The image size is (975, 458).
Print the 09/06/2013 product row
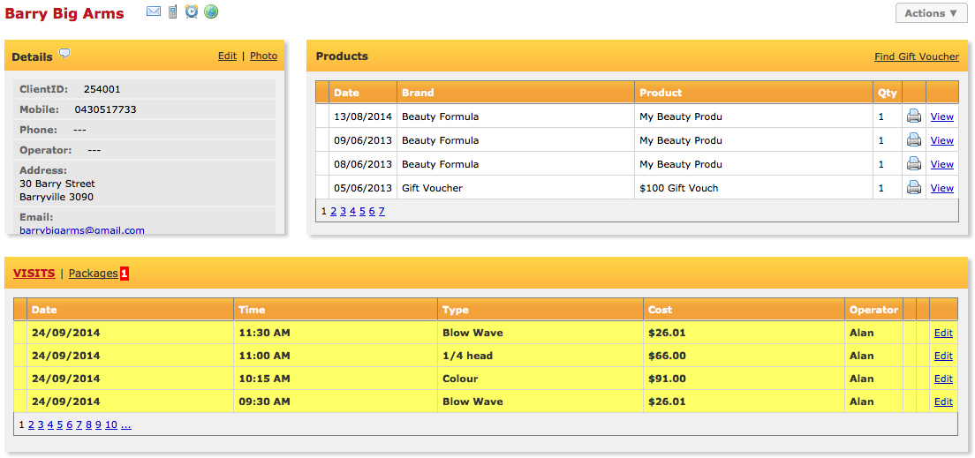coord(913,140)
